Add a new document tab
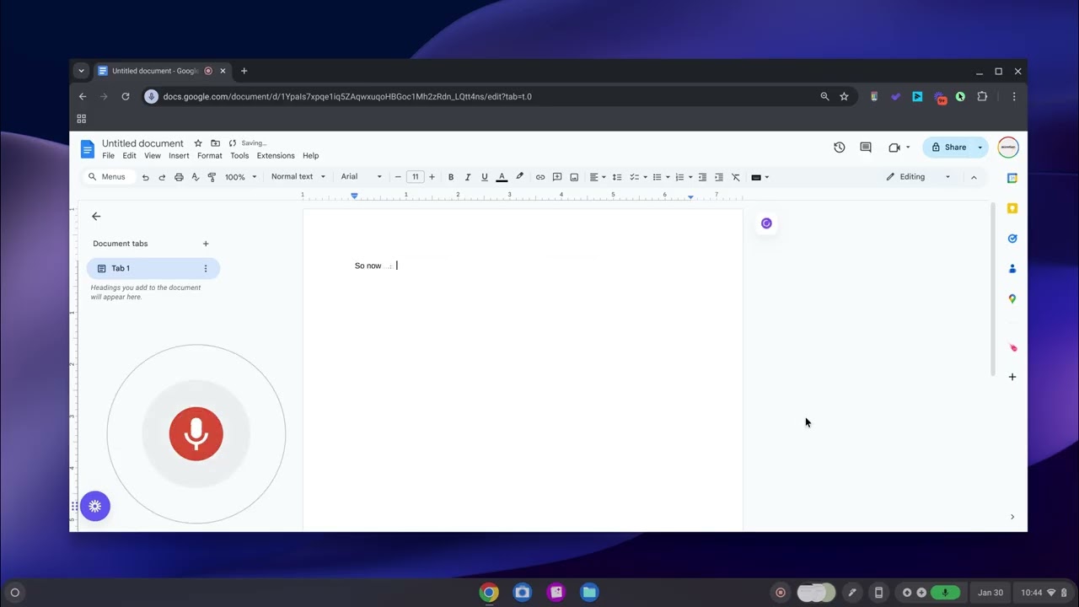The image size is (1079, 607). tap(206, 244)
